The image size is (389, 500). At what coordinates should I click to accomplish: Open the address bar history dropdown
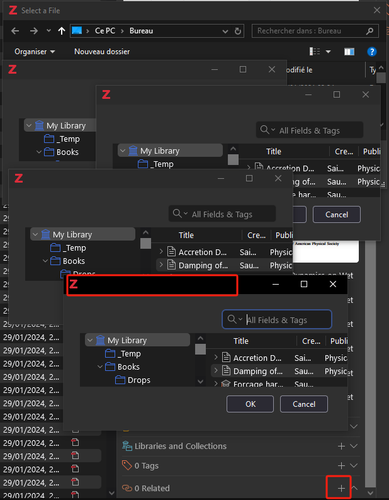pyautogui.click(x=225, y=31)
